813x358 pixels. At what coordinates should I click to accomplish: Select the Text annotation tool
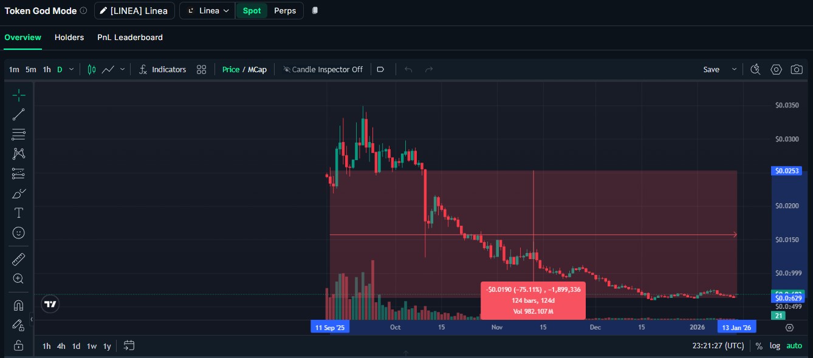click(19, 213)
